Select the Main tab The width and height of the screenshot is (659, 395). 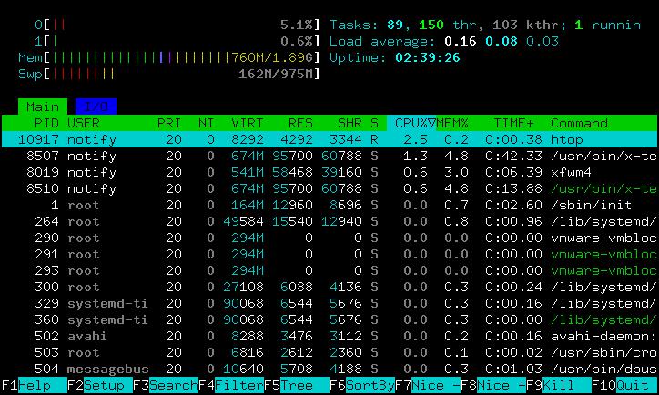coord(43,106)
